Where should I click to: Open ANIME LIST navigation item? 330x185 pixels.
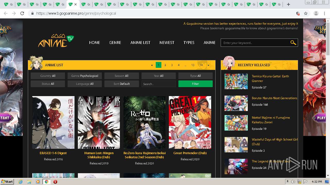point(140,43)
